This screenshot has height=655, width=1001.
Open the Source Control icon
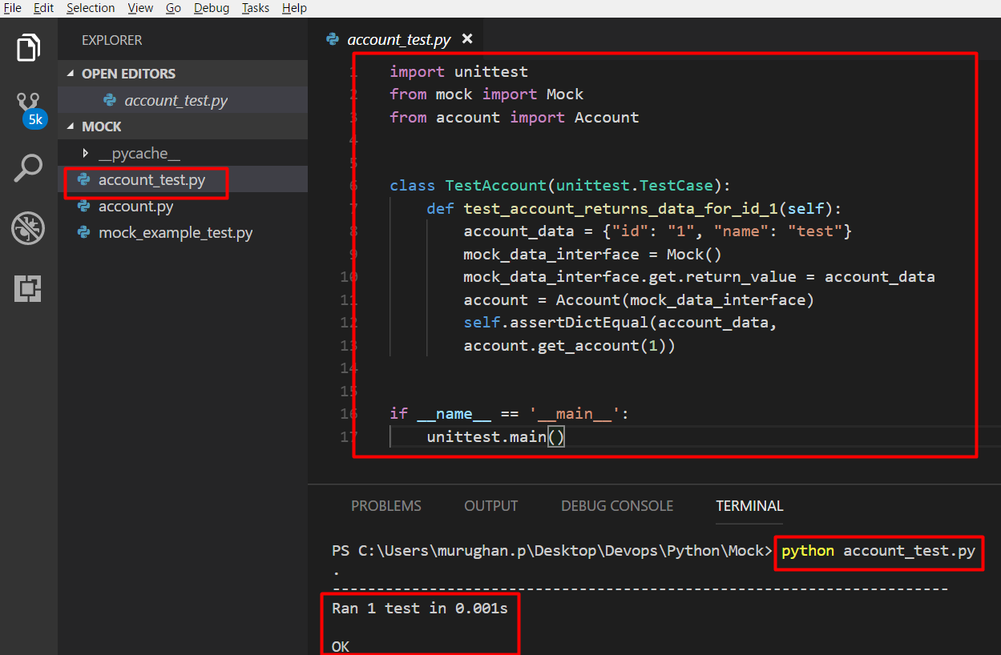(28, 104)
